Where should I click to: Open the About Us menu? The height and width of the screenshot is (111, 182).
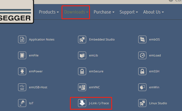click(x=153, y=12)
